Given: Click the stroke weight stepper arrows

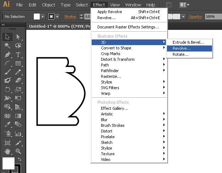Looking at the screenshot, I should pyautogui.click(x=81, y=17).
